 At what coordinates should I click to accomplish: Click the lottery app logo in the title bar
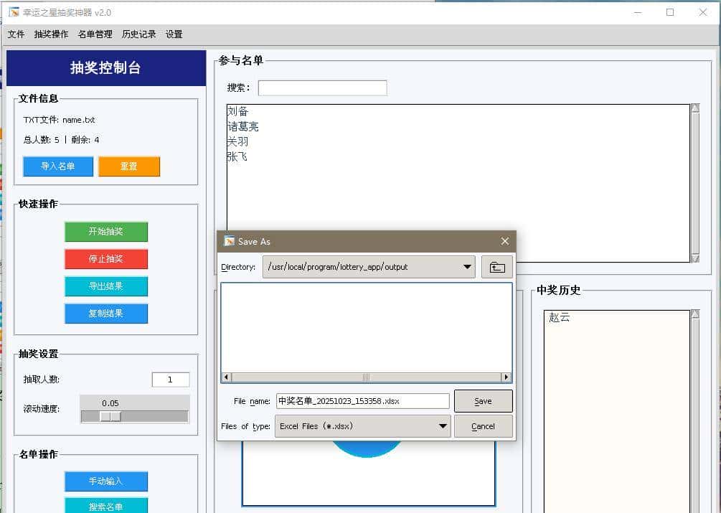pyautogui.click(x=13, y=12)
